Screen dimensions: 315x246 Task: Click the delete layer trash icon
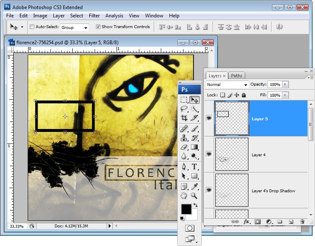coord(302,222)
